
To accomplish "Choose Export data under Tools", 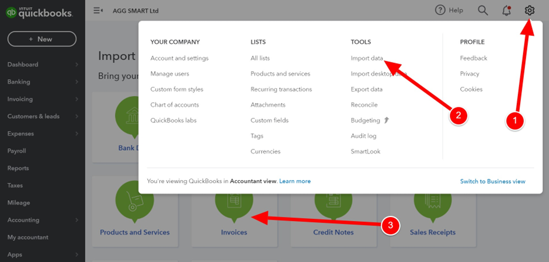I will [x=367, y=89].
